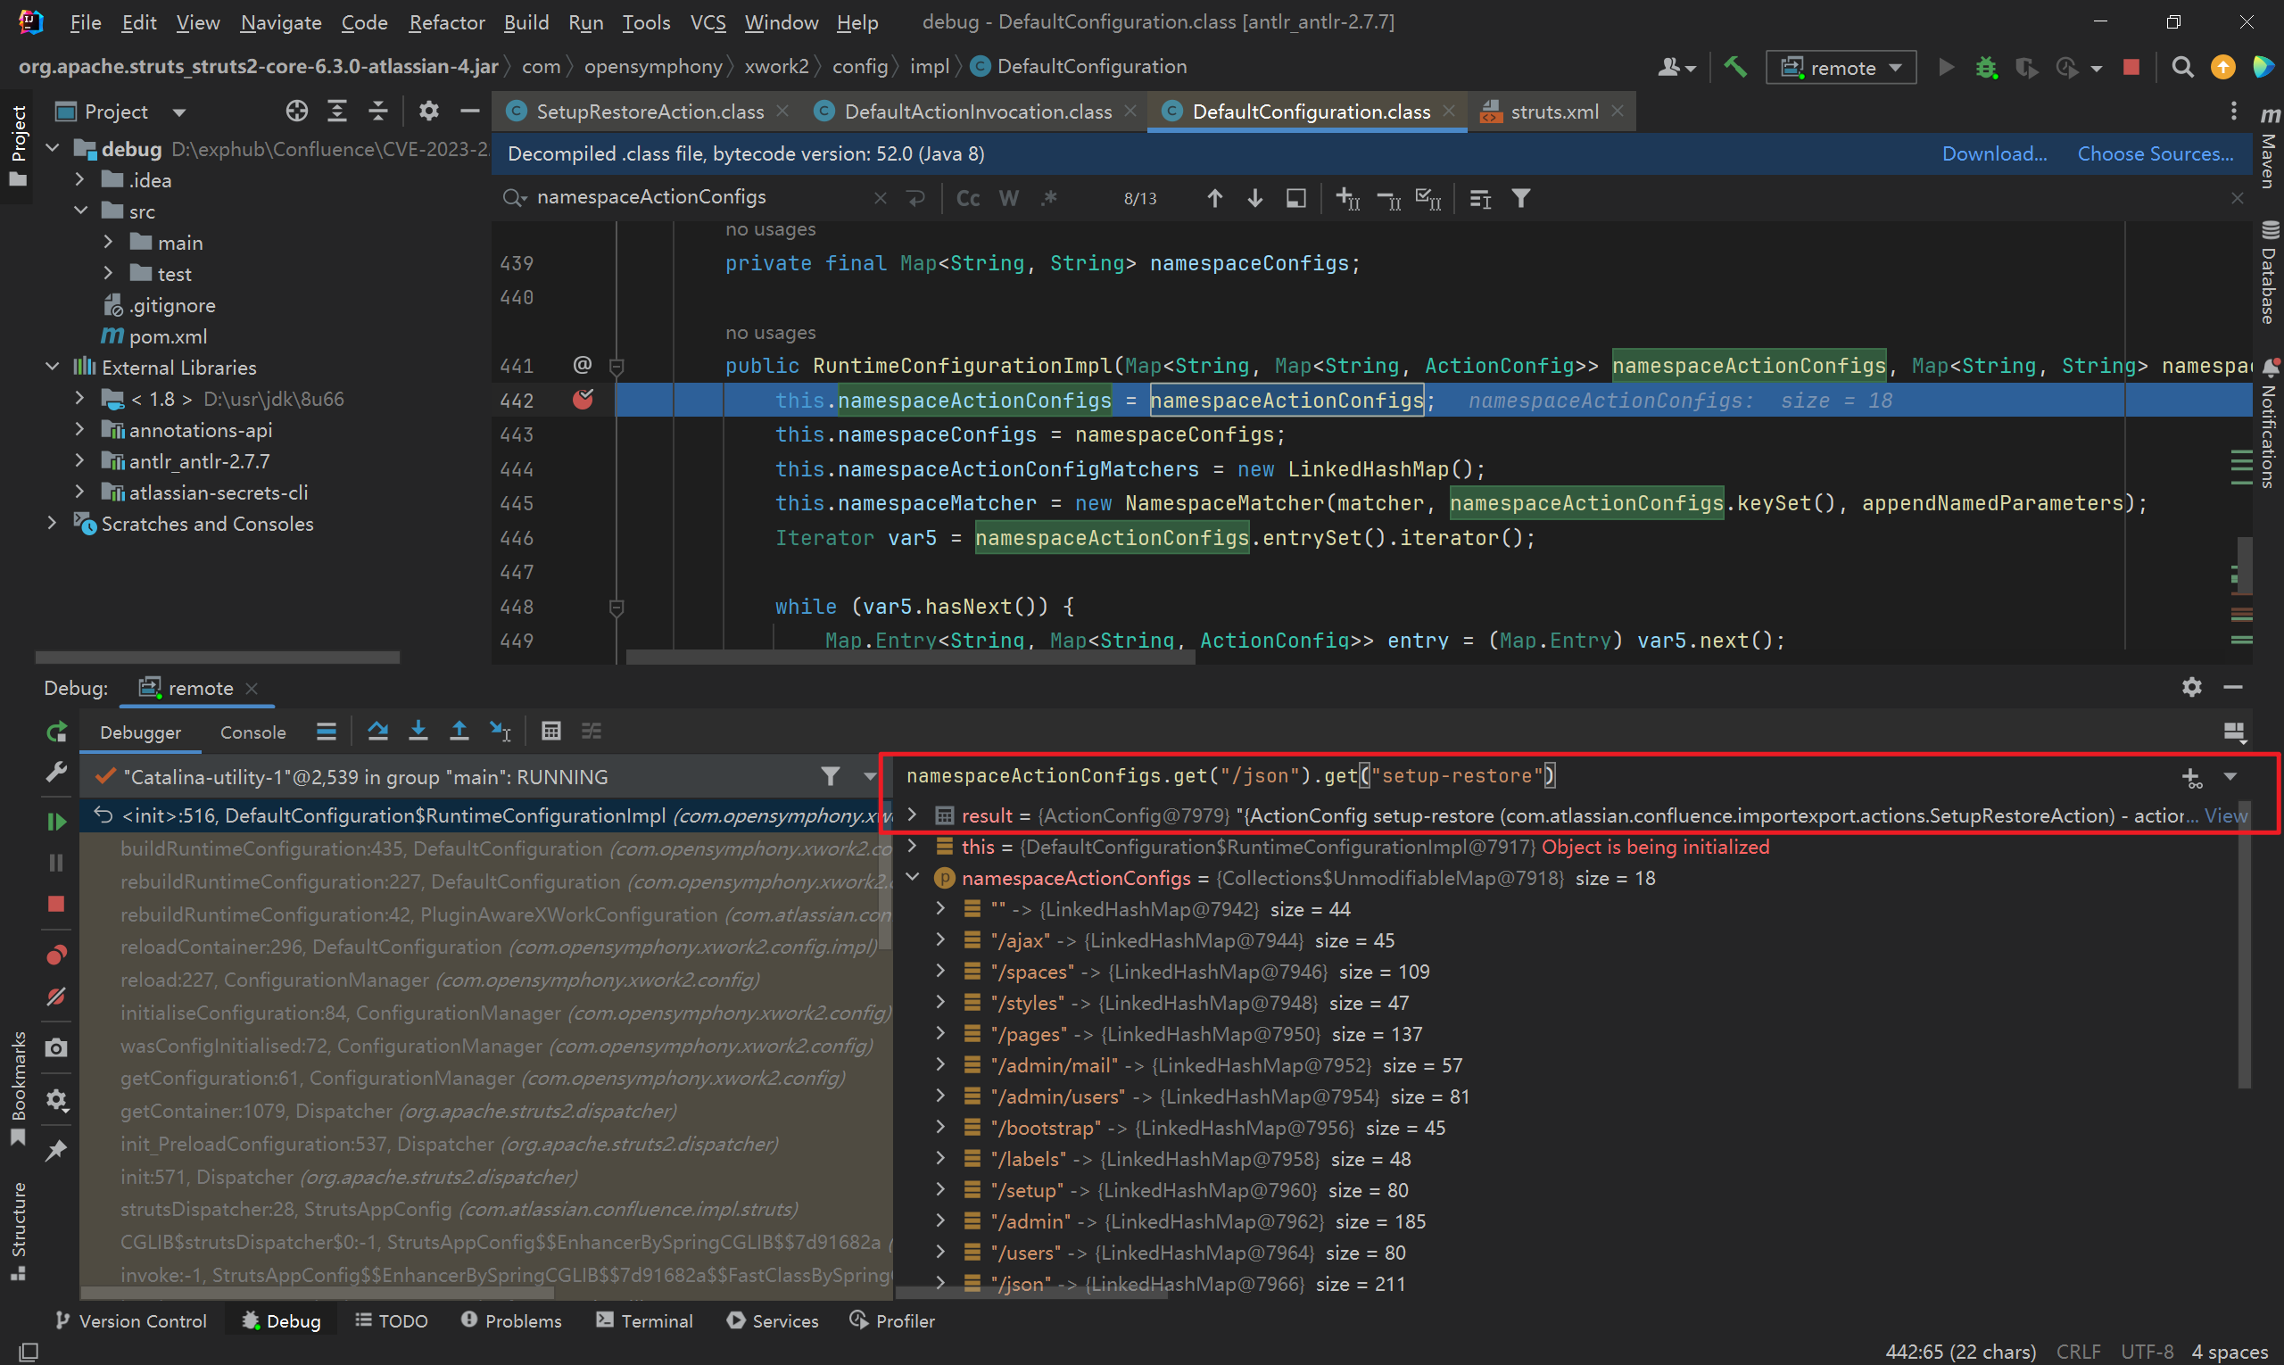Click the Debug bug icon in toolbar
The image size is (2284, 1365).
[x=1986, y=67]
